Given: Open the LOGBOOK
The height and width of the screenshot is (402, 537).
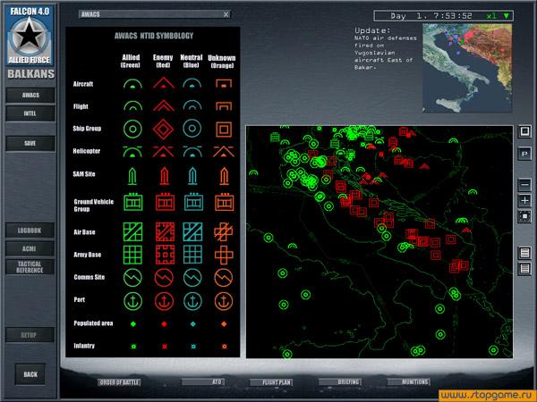Looking at the screenshot, I should tap(30, 230).
